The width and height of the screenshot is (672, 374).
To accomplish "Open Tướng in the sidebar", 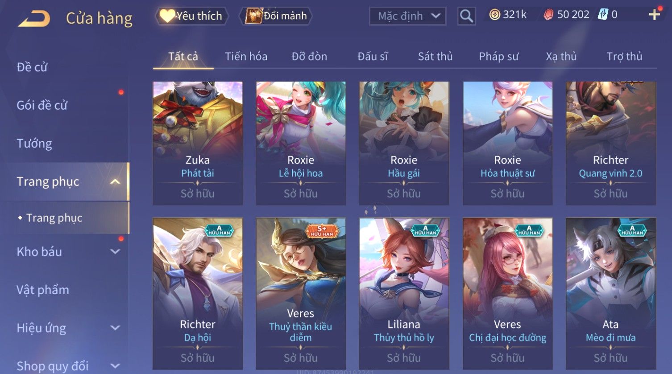I will [x=34, y=144].
